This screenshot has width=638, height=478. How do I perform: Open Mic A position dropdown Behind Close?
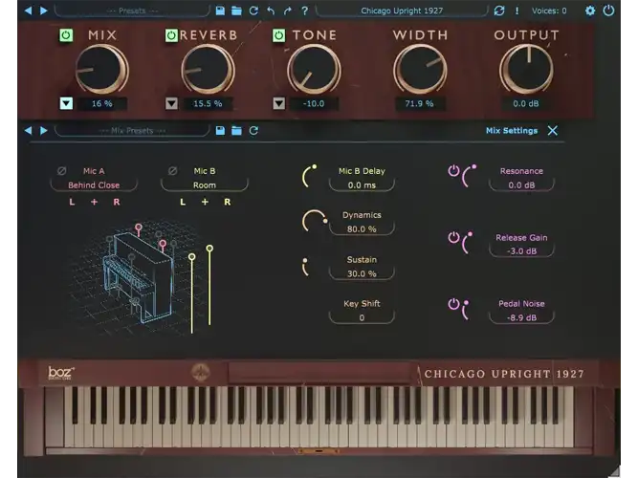click(x=94, y=185)
